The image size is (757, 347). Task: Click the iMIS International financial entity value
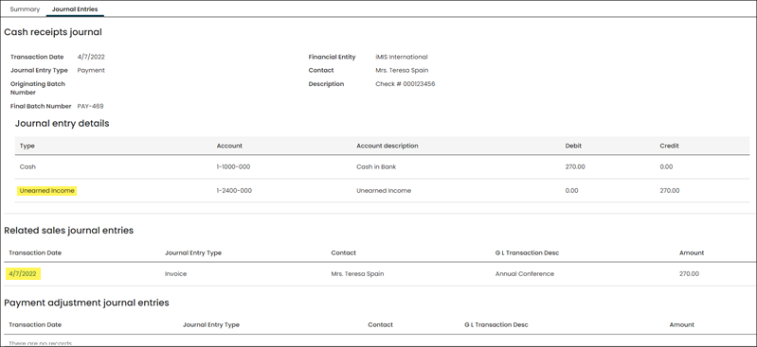tap(401, 57)
